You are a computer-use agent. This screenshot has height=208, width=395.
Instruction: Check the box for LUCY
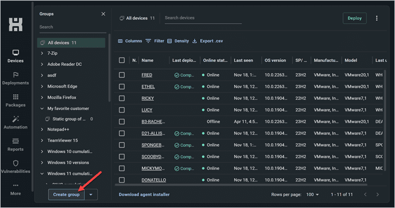point(122,110)
